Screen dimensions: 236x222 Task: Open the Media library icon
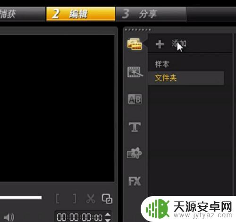pos(135,44)
